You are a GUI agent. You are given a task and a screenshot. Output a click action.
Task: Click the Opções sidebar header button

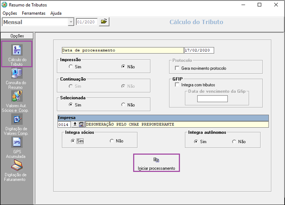coord(17,36)
